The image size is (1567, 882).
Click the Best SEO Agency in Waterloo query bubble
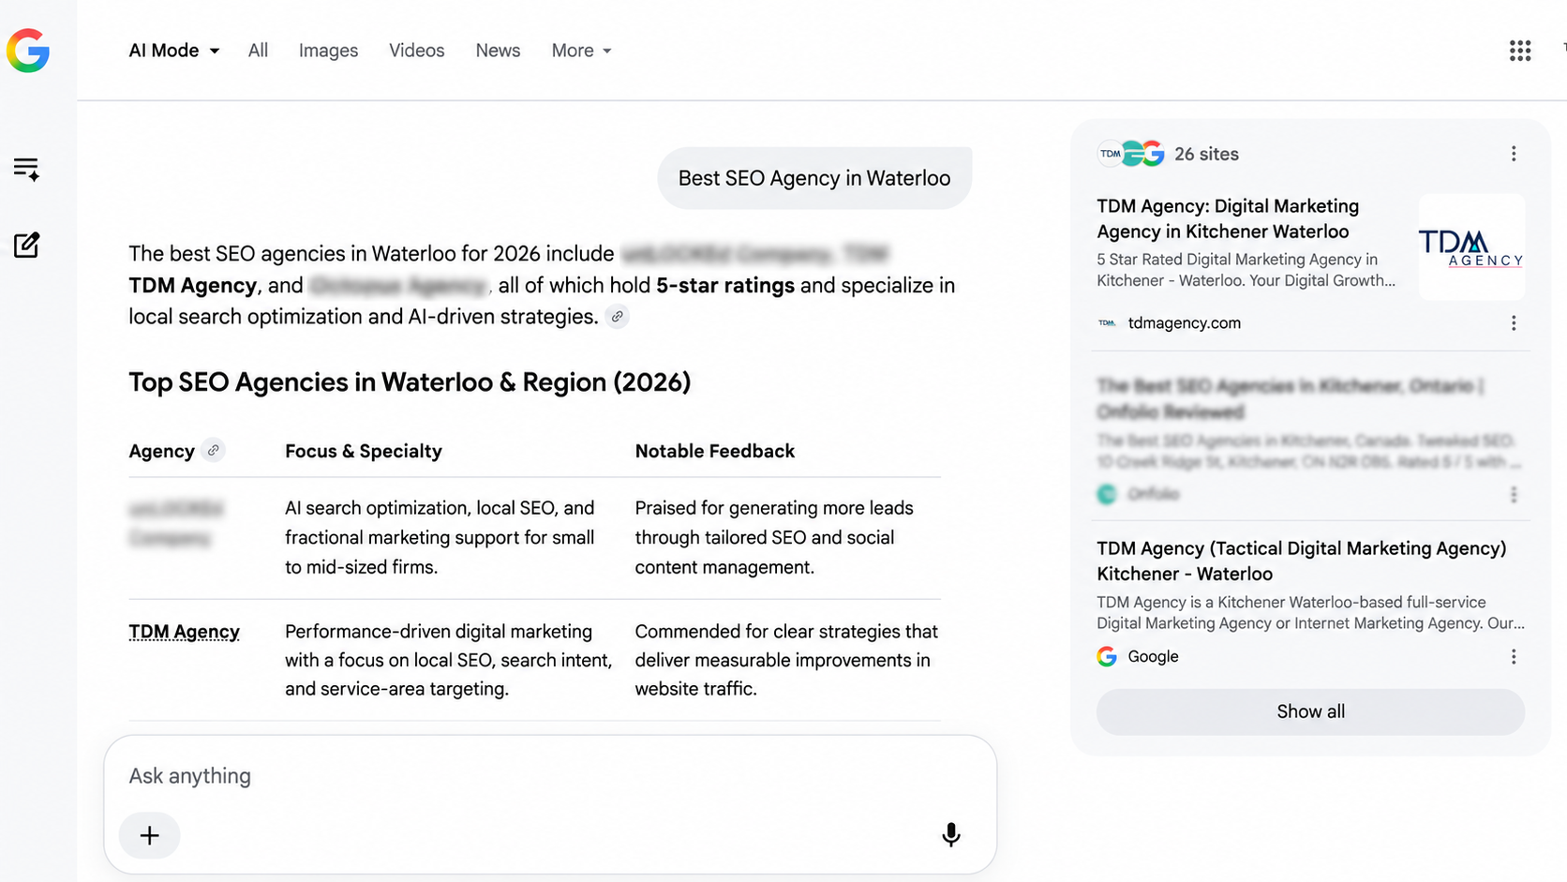point(814,178)
